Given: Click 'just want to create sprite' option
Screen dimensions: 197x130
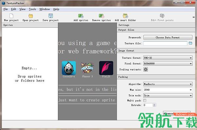Looking at the screenshot, I should coord(87,100).
